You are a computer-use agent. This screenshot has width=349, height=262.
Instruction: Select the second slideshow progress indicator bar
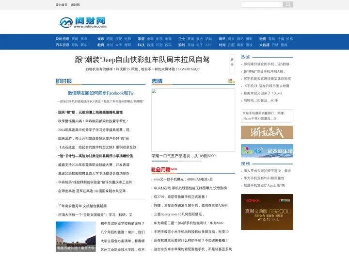point(176,161)
